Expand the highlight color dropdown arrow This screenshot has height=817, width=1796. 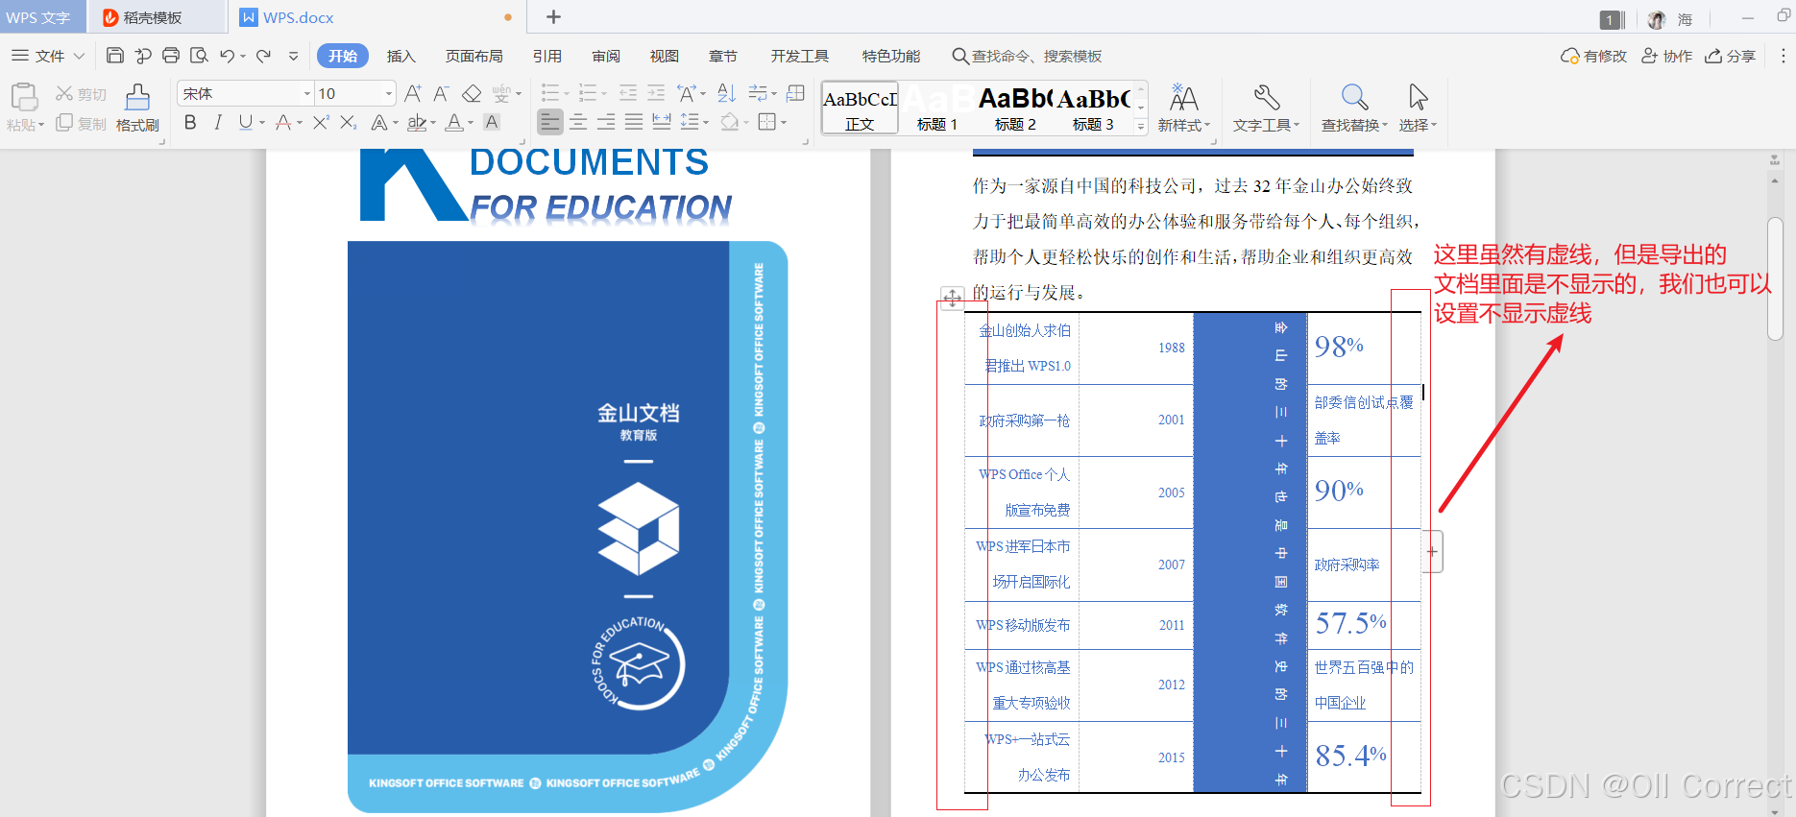click(x=433, y=123)
